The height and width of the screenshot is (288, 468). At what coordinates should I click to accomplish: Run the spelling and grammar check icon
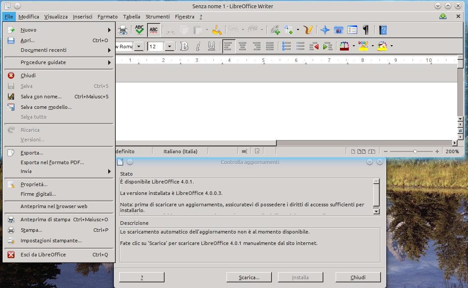click(139, 30)
